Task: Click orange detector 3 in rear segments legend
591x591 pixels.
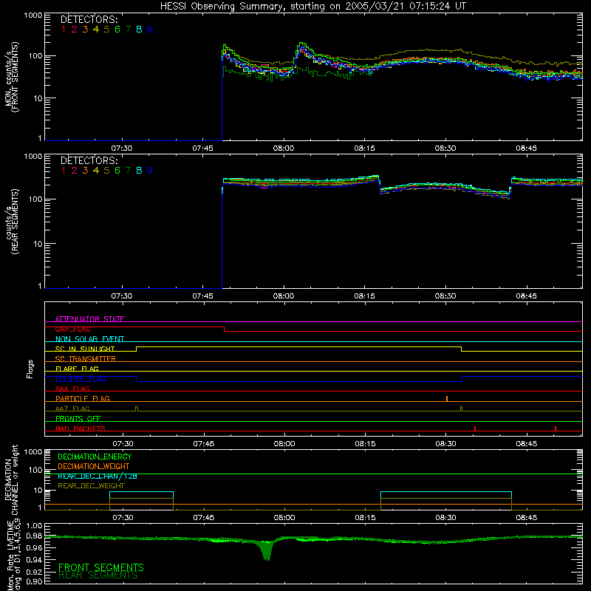Action: coord(85,171)
